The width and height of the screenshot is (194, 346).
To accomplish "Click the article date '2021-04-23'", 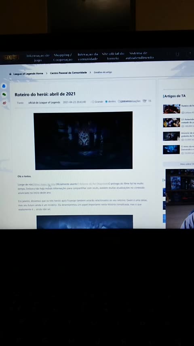I will coord(69,102).
